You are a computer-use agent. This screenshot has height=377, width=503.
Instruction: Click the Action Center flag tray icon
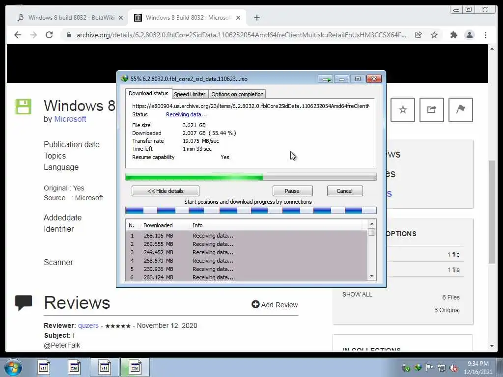(429, 367)
